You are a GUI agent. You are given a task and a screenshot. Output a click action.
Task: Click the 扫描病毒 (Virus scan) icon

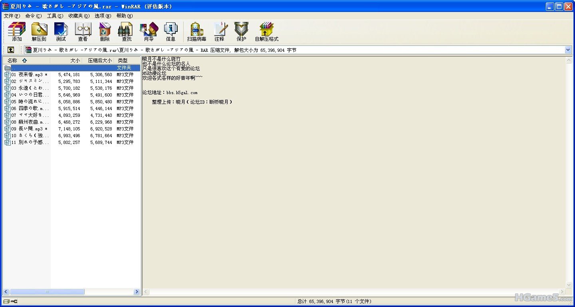click(197, 32)
